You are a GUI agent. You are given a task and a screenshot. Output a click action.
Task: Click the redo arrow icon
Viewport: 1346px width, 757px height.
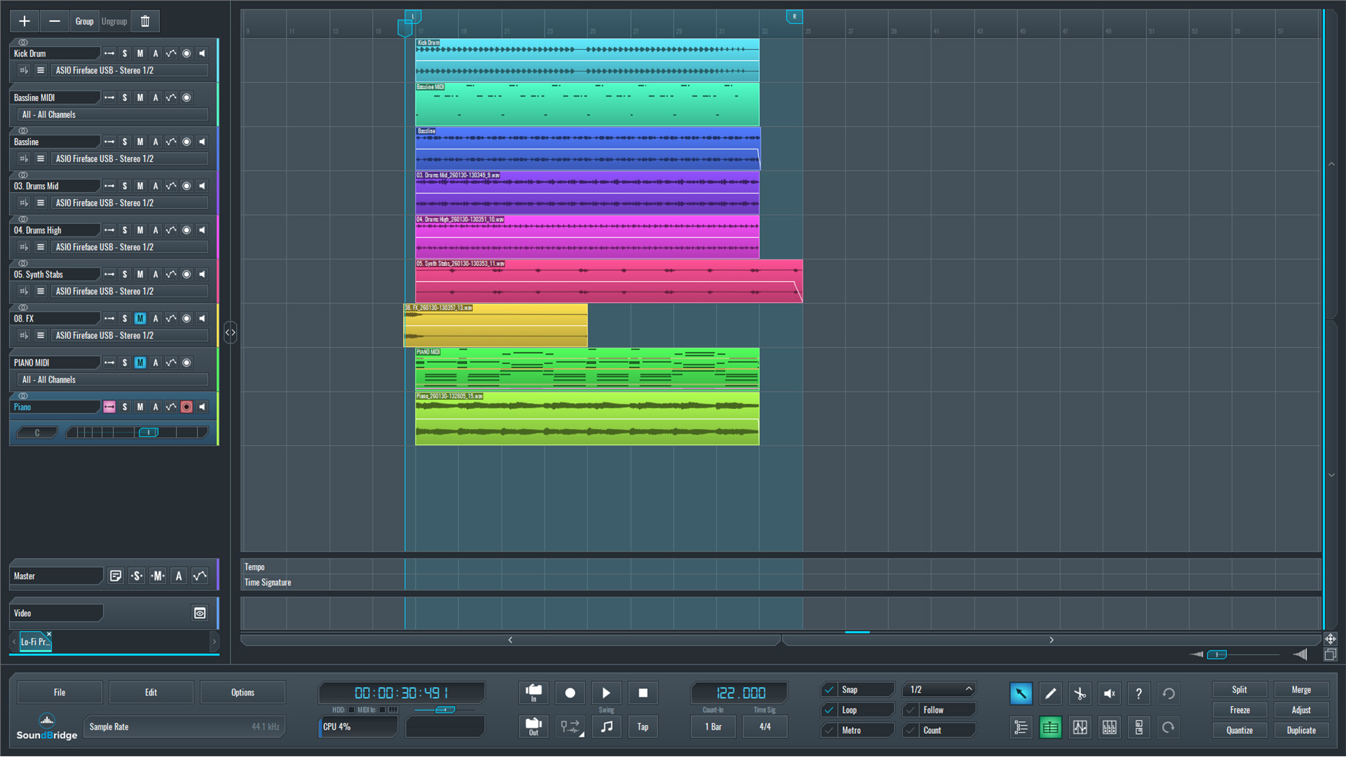point(1168,728)
